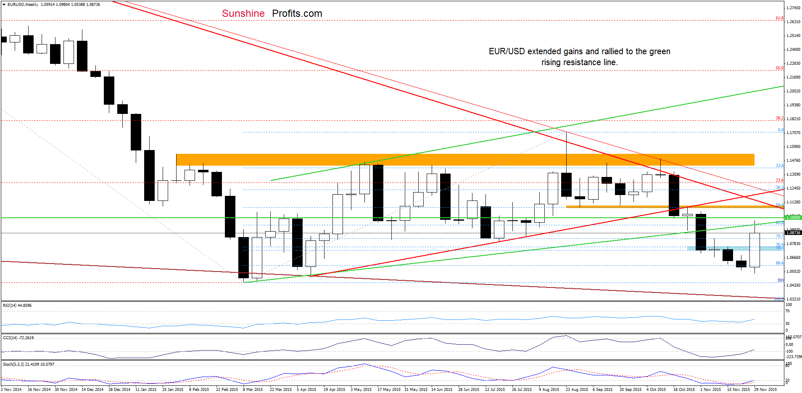Click the green 1.10000 price level tag
The height and width of the screenshot is (393, 802).
pyautogui.click(x=793, y=218)
